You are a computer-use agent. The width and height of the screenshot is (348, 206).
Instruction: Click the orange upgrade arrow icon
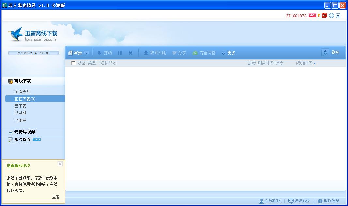click(x=319, y=15)
